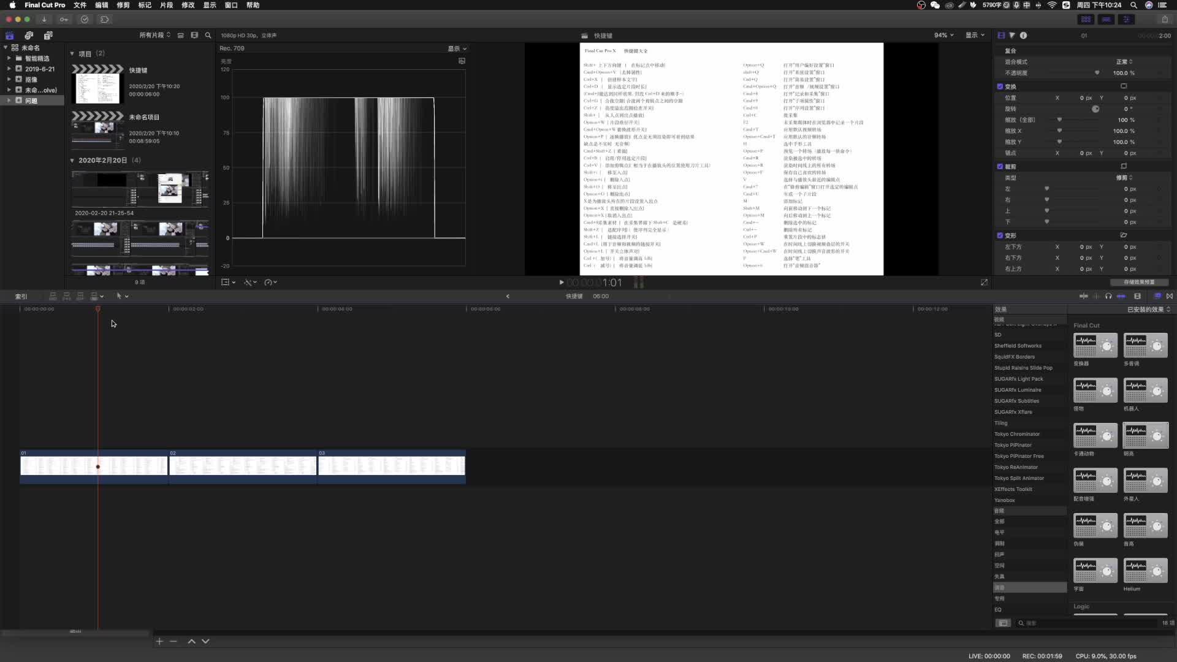Open the scope 显示 dropdown
This screenshot has height=662, width=1177.
(457, 48)
